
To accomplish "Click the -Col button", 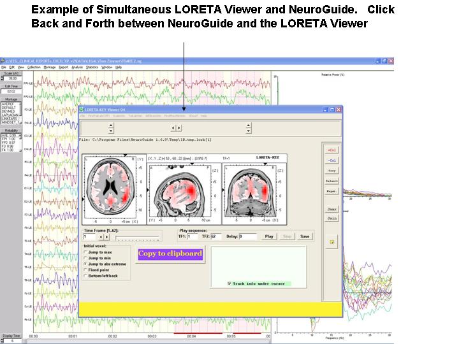I will [331, 161].
